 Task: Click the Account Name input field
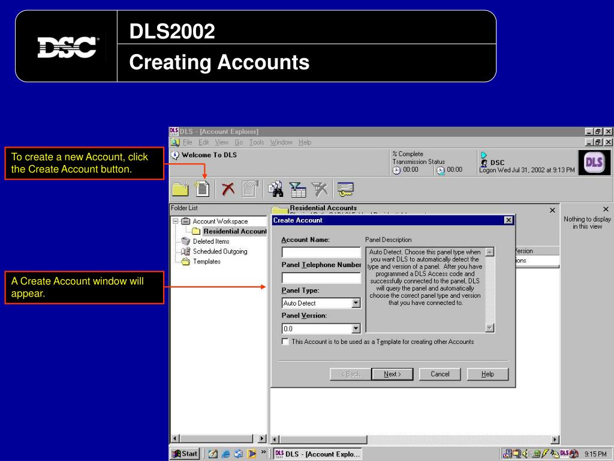[321, 252]
